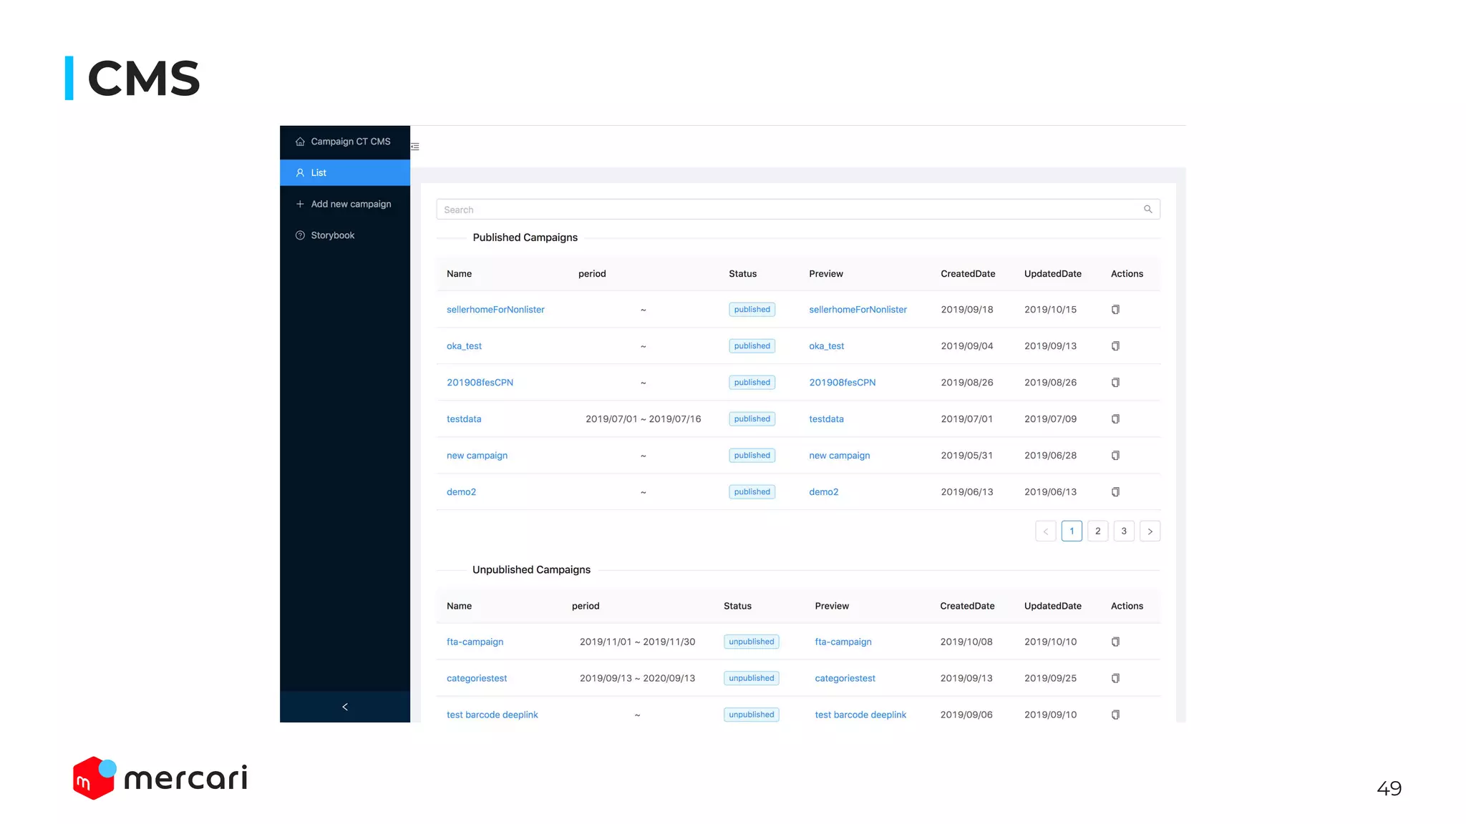Toggle the sidebar menu fold icon

click(x=415, y=147)
